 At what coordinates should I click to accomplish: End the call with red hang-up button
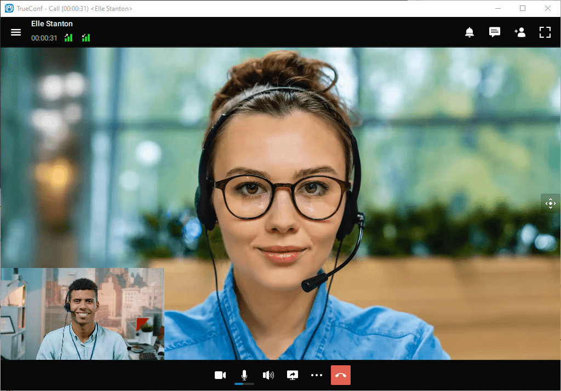(341, 375)
